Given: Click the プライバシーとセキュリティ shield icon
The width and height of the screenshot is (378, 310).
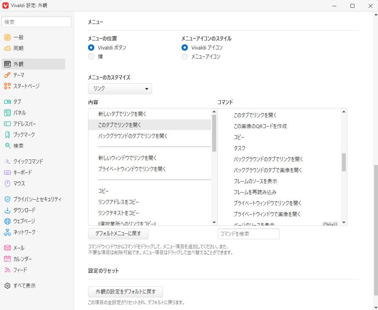Looking at the screenshot, I should tap(7, 199).
